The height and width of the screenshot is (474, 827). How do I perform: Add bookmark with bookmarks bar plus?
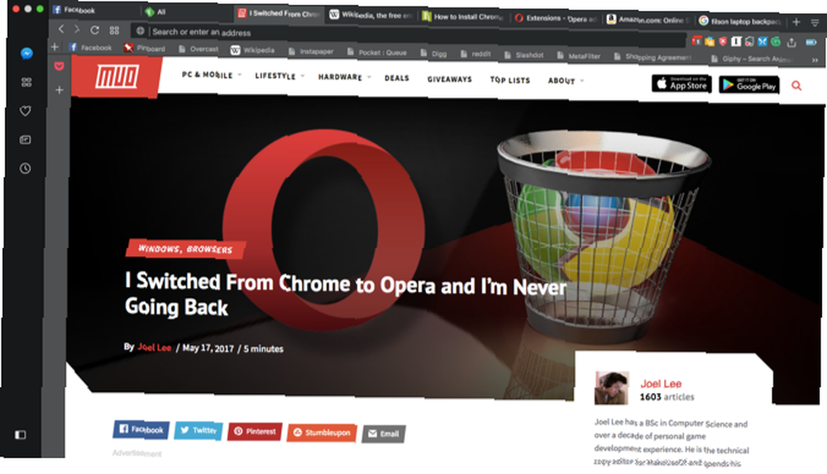coord(55,47)
